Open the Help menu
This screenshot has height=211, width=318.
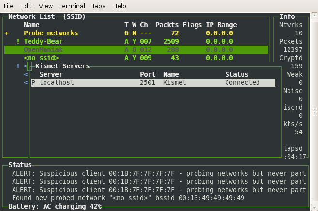(x=119, y=6)
